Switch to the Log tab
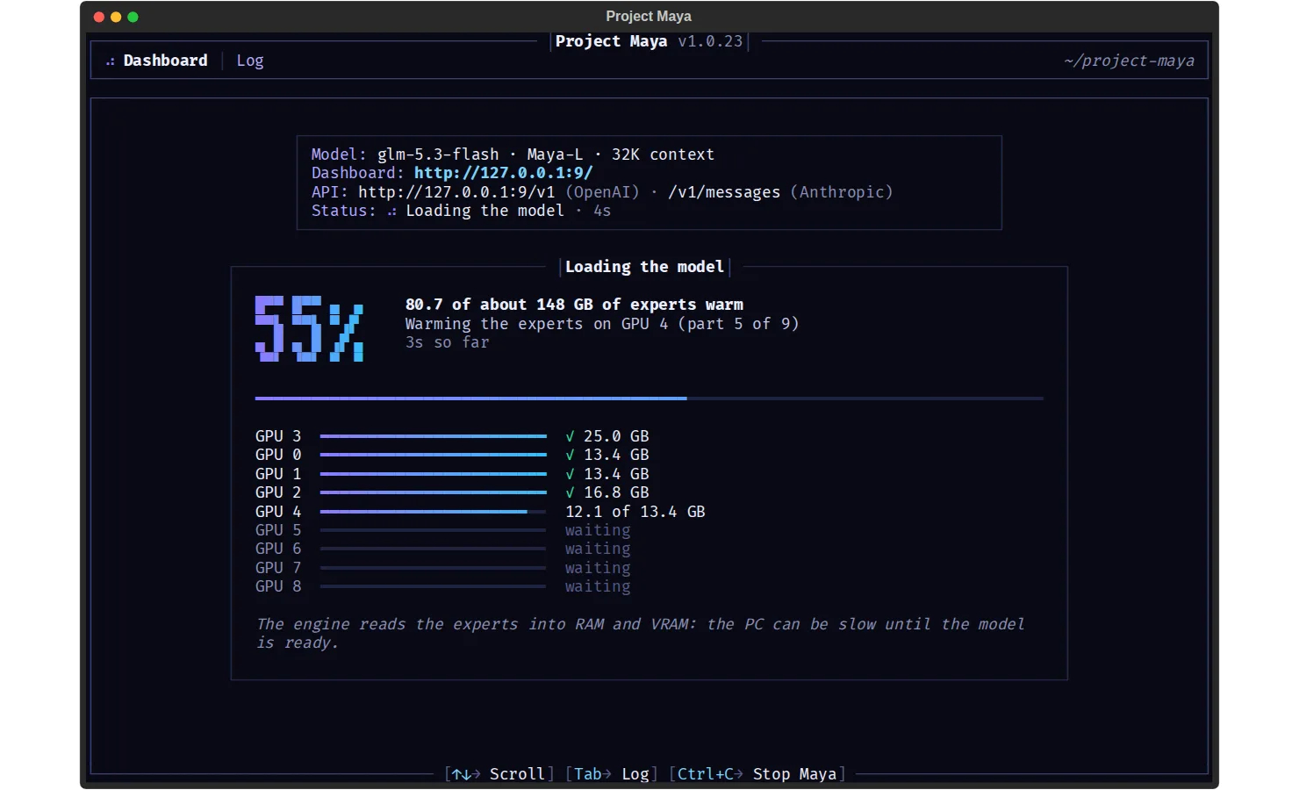The height and width of the screenshot is (790, 1299). (250, 61)
